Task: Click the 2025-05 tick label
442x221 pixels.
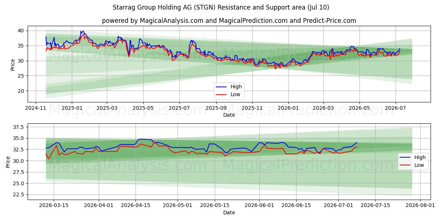Action: pos(143,108)
